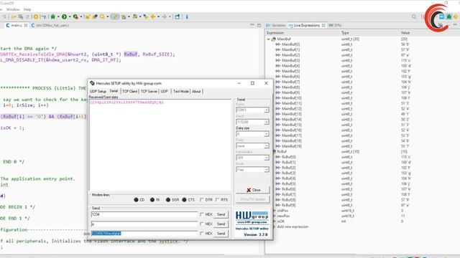Viewport: 460px width, 258px height.
Task: Click the second Send input field
Action: 144,224
